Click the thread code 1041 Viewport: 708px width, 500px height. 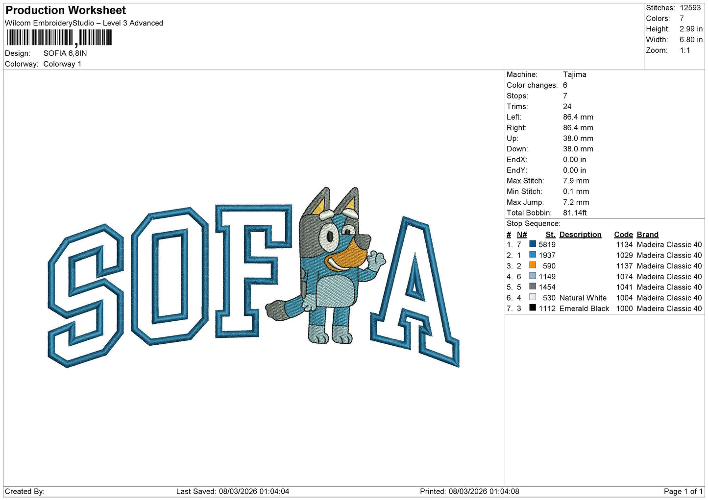(x=624, y=287)
